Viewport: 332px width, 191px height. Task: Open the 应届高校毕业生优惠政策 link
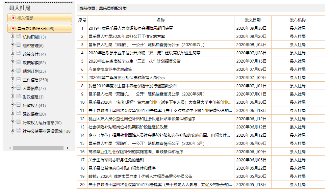(x=110, y=69)
